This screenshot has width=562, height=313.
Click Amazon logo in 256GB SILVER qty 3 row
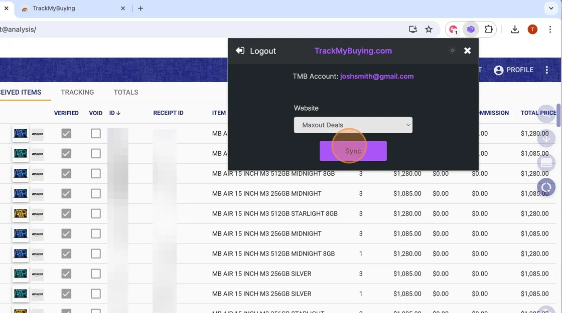click(x=37, y=273)
